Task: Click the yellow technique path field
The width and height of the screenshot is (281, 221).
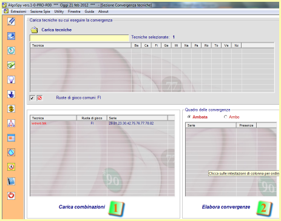Action: pyautogui.click(x=80, y=38)
